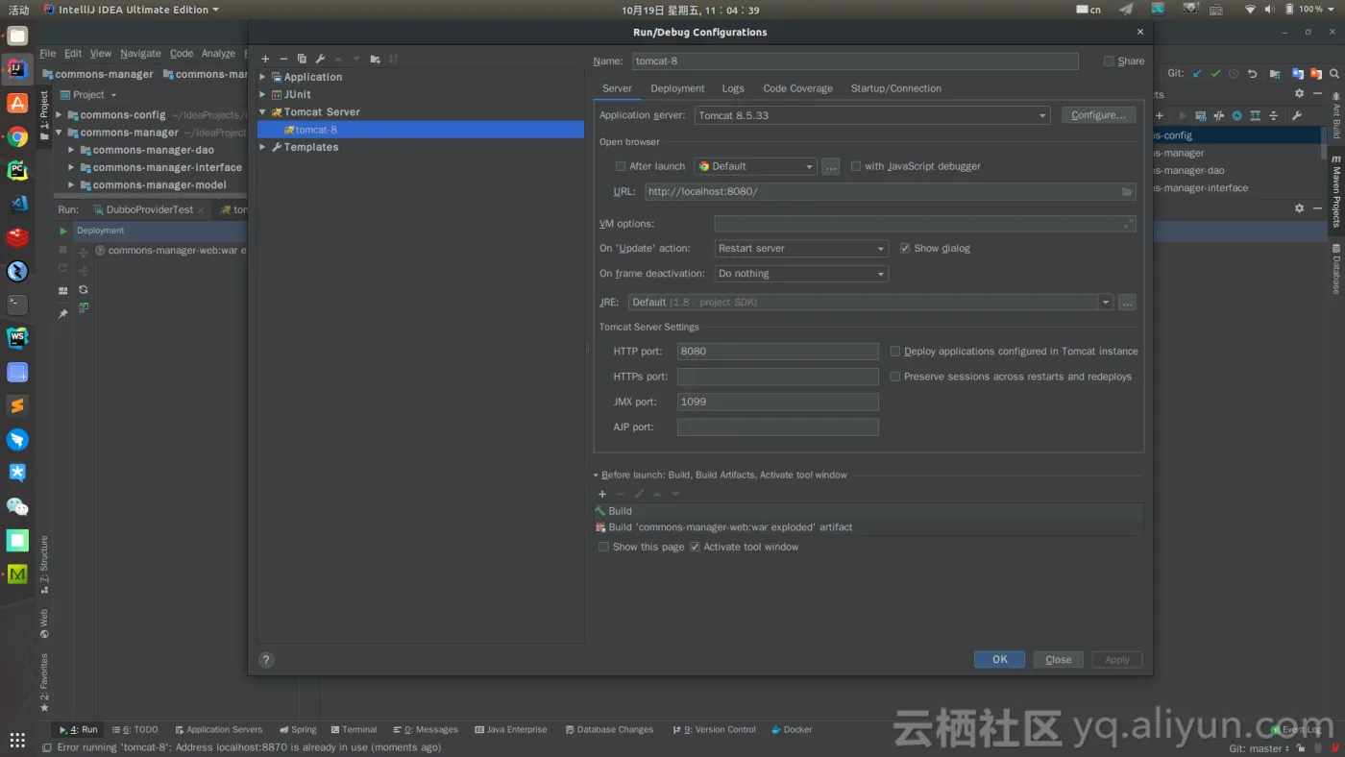Click the Git commit checkmark icon
Viewport: 1345px width, 757px height.
[1215, 73]
